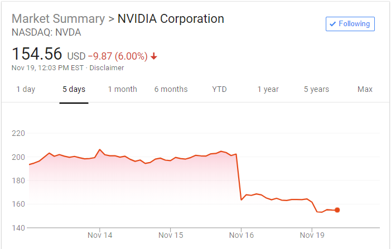Click the red down arrow icon

154,56
